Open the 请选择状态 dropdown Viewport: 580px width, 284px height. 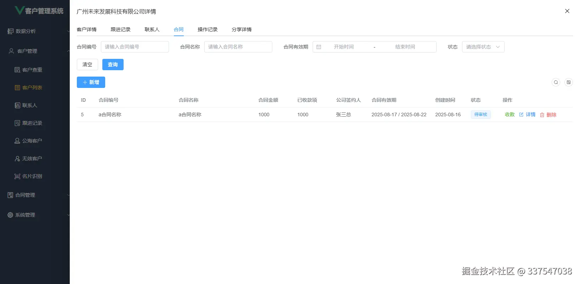(483, 47)
